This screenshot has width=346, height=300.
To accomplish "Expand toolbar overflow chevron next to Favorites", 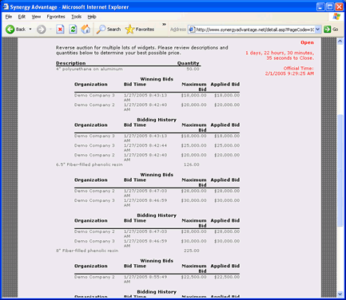I will coord(164,25).
